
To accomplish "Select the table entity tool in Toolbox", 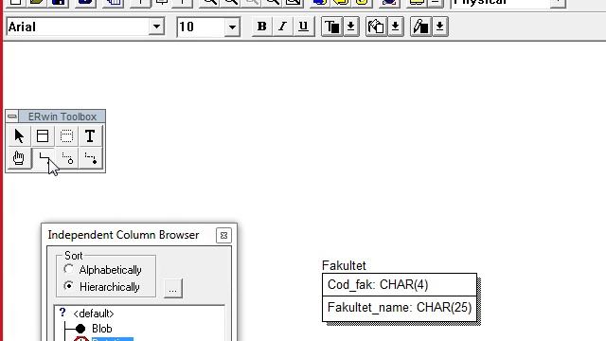I will [43, 136].
